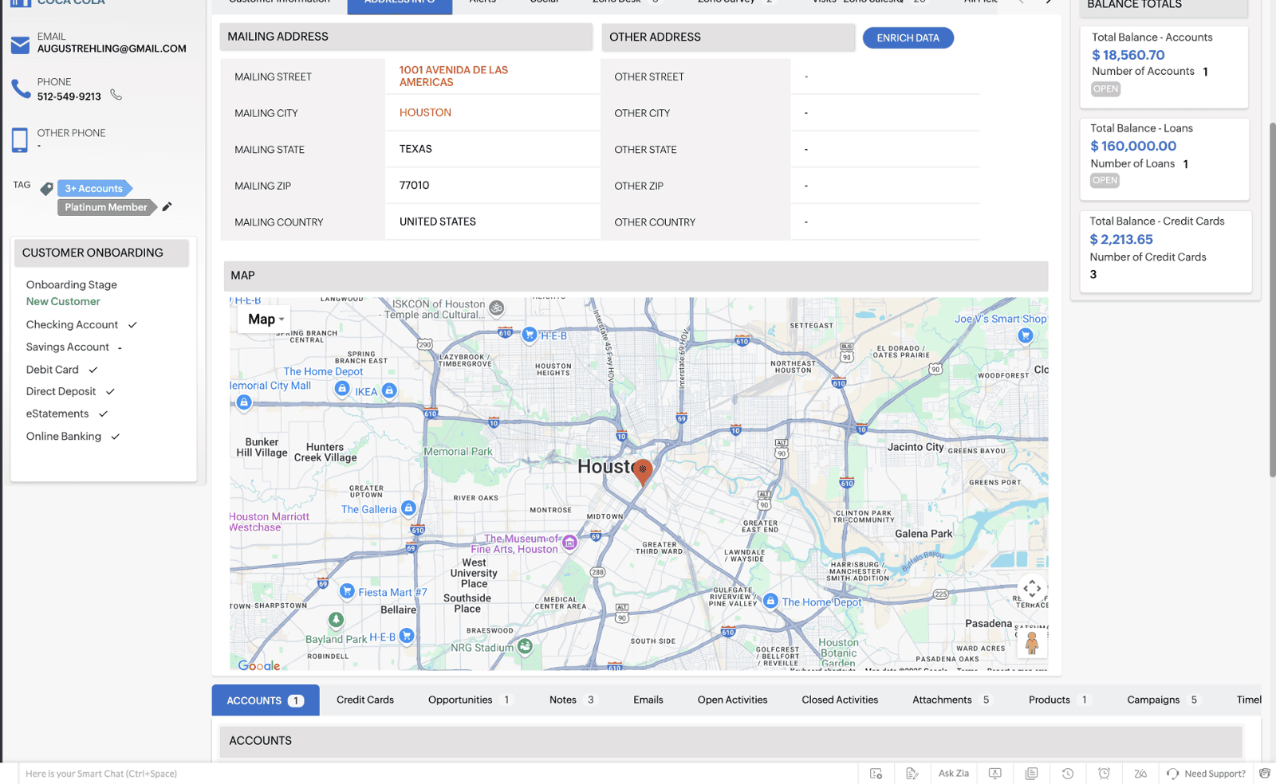The image size is (1276, 784).
Task: Open the recent history clock icon
Action: click(1068, 774)
